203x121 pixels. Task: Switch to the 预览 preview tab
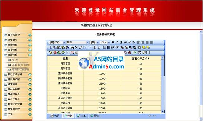95,116
